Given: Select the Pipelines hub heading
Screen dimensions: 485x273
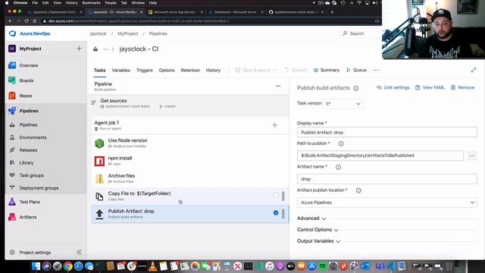Looking at the screenshot, I should coord(29,111).
